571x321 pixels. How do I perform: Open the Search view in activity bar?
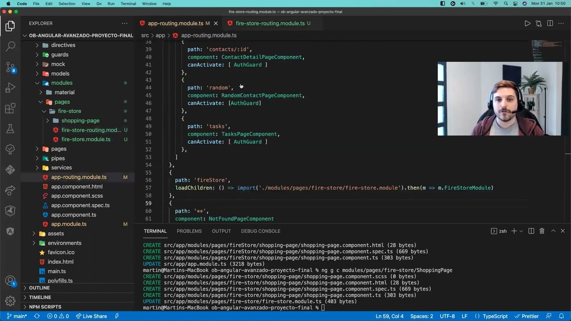[x=10, y=46]
